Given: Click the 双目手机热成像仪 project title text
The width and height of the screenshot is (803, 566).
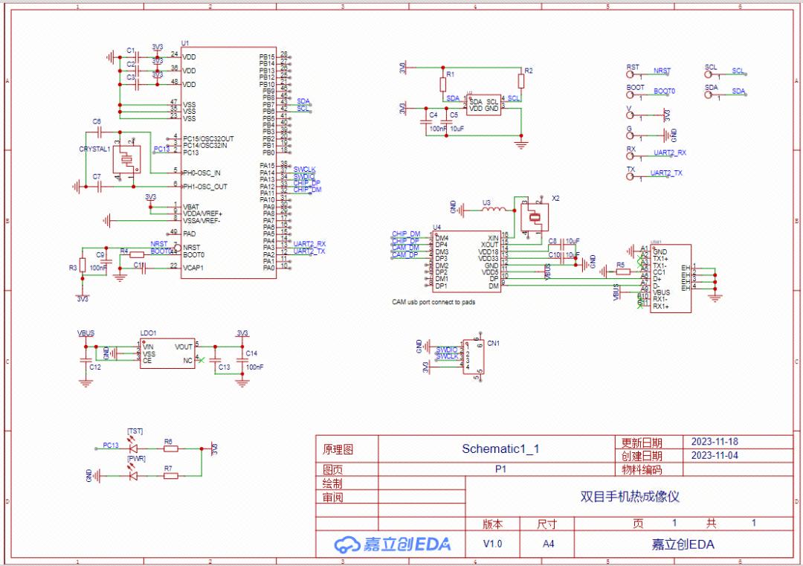Looking at the screenshot, I should [629, 496].
